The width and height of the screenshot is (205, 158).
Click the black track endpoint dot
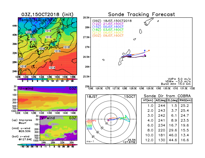tap(145, 56)
